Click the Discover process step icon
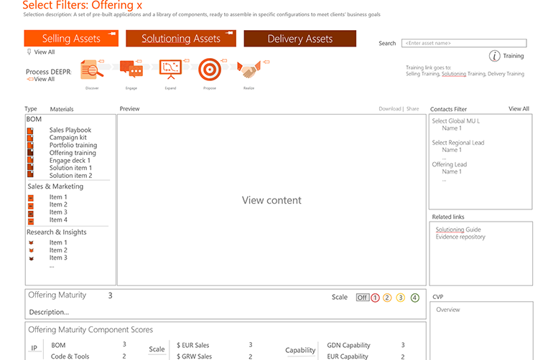This screenshot has width=548, height=360. (x=93, y=70)
